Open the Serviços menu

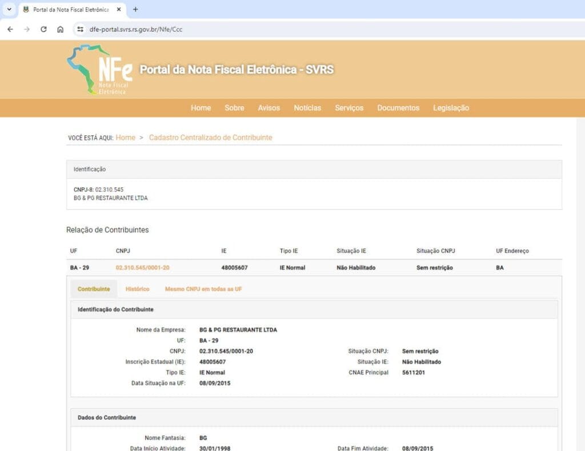[349, 108]
